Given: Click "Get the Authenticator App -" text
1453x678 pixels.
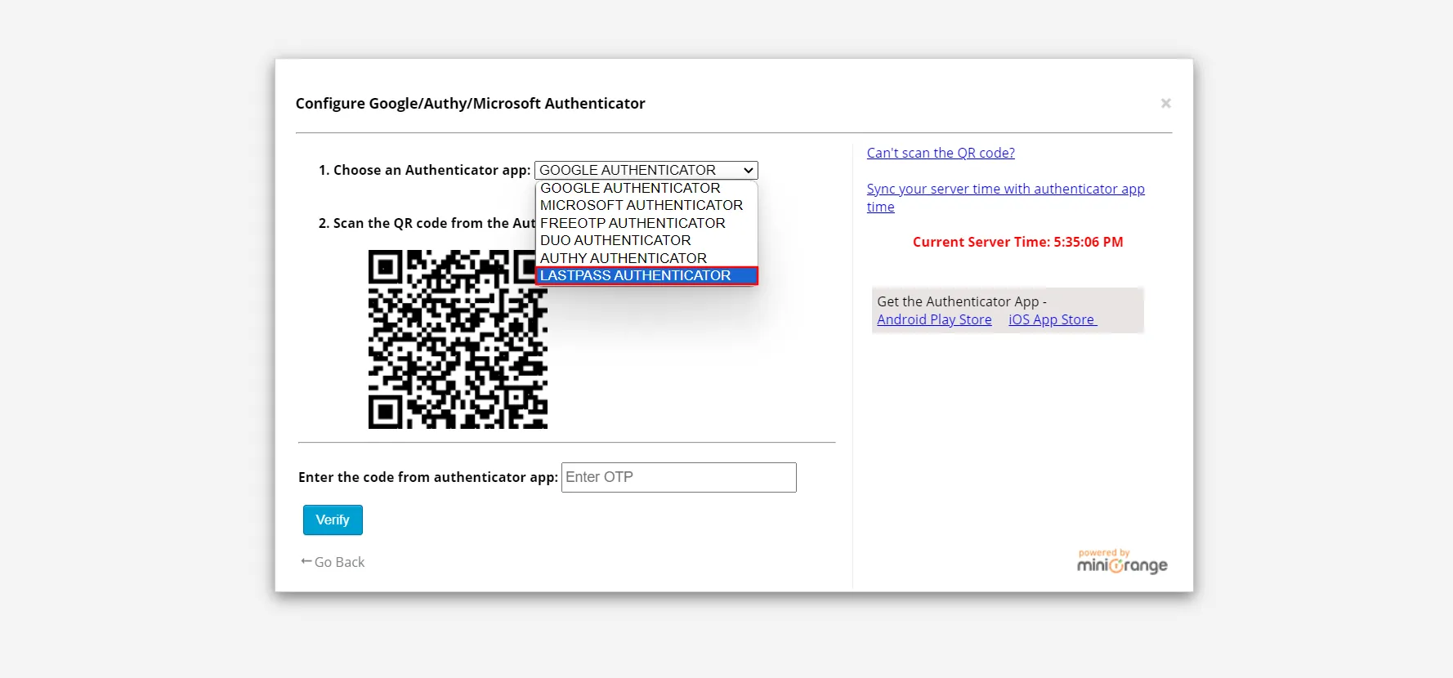Looking at the screenshot, I should [x=962, y=301].
